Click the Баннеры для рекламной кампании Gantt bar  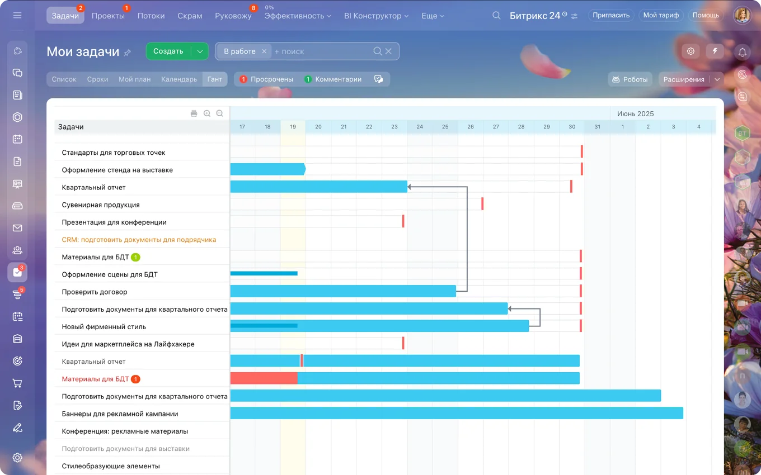point(456,414)
